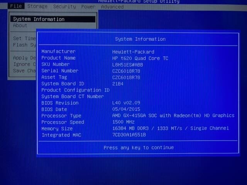Click the 1500 MHz speed value
The height and width of the screenshot is (185, 247).
point(123,122)
